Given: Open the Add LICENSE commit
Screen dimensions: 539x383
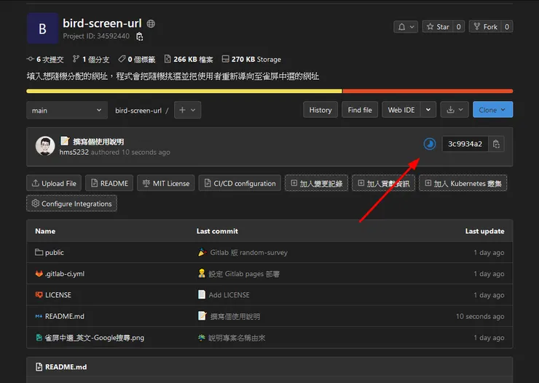Looking at the screenshot, I should [x=229, y=295].
